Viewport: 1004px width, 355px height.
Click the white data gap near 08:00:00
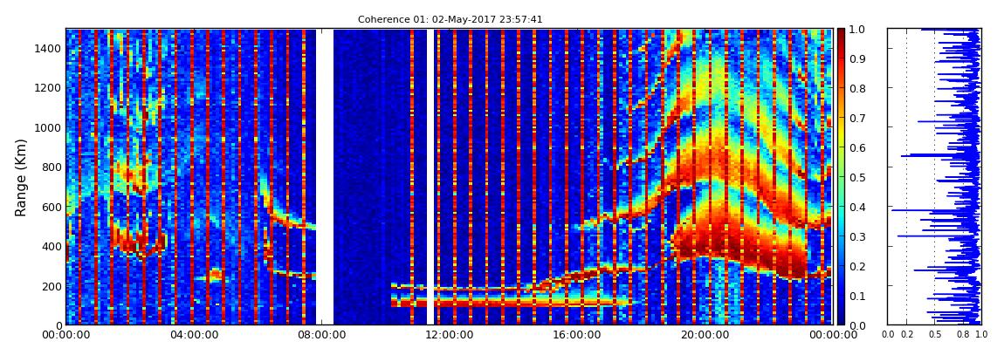coord(325,176)
